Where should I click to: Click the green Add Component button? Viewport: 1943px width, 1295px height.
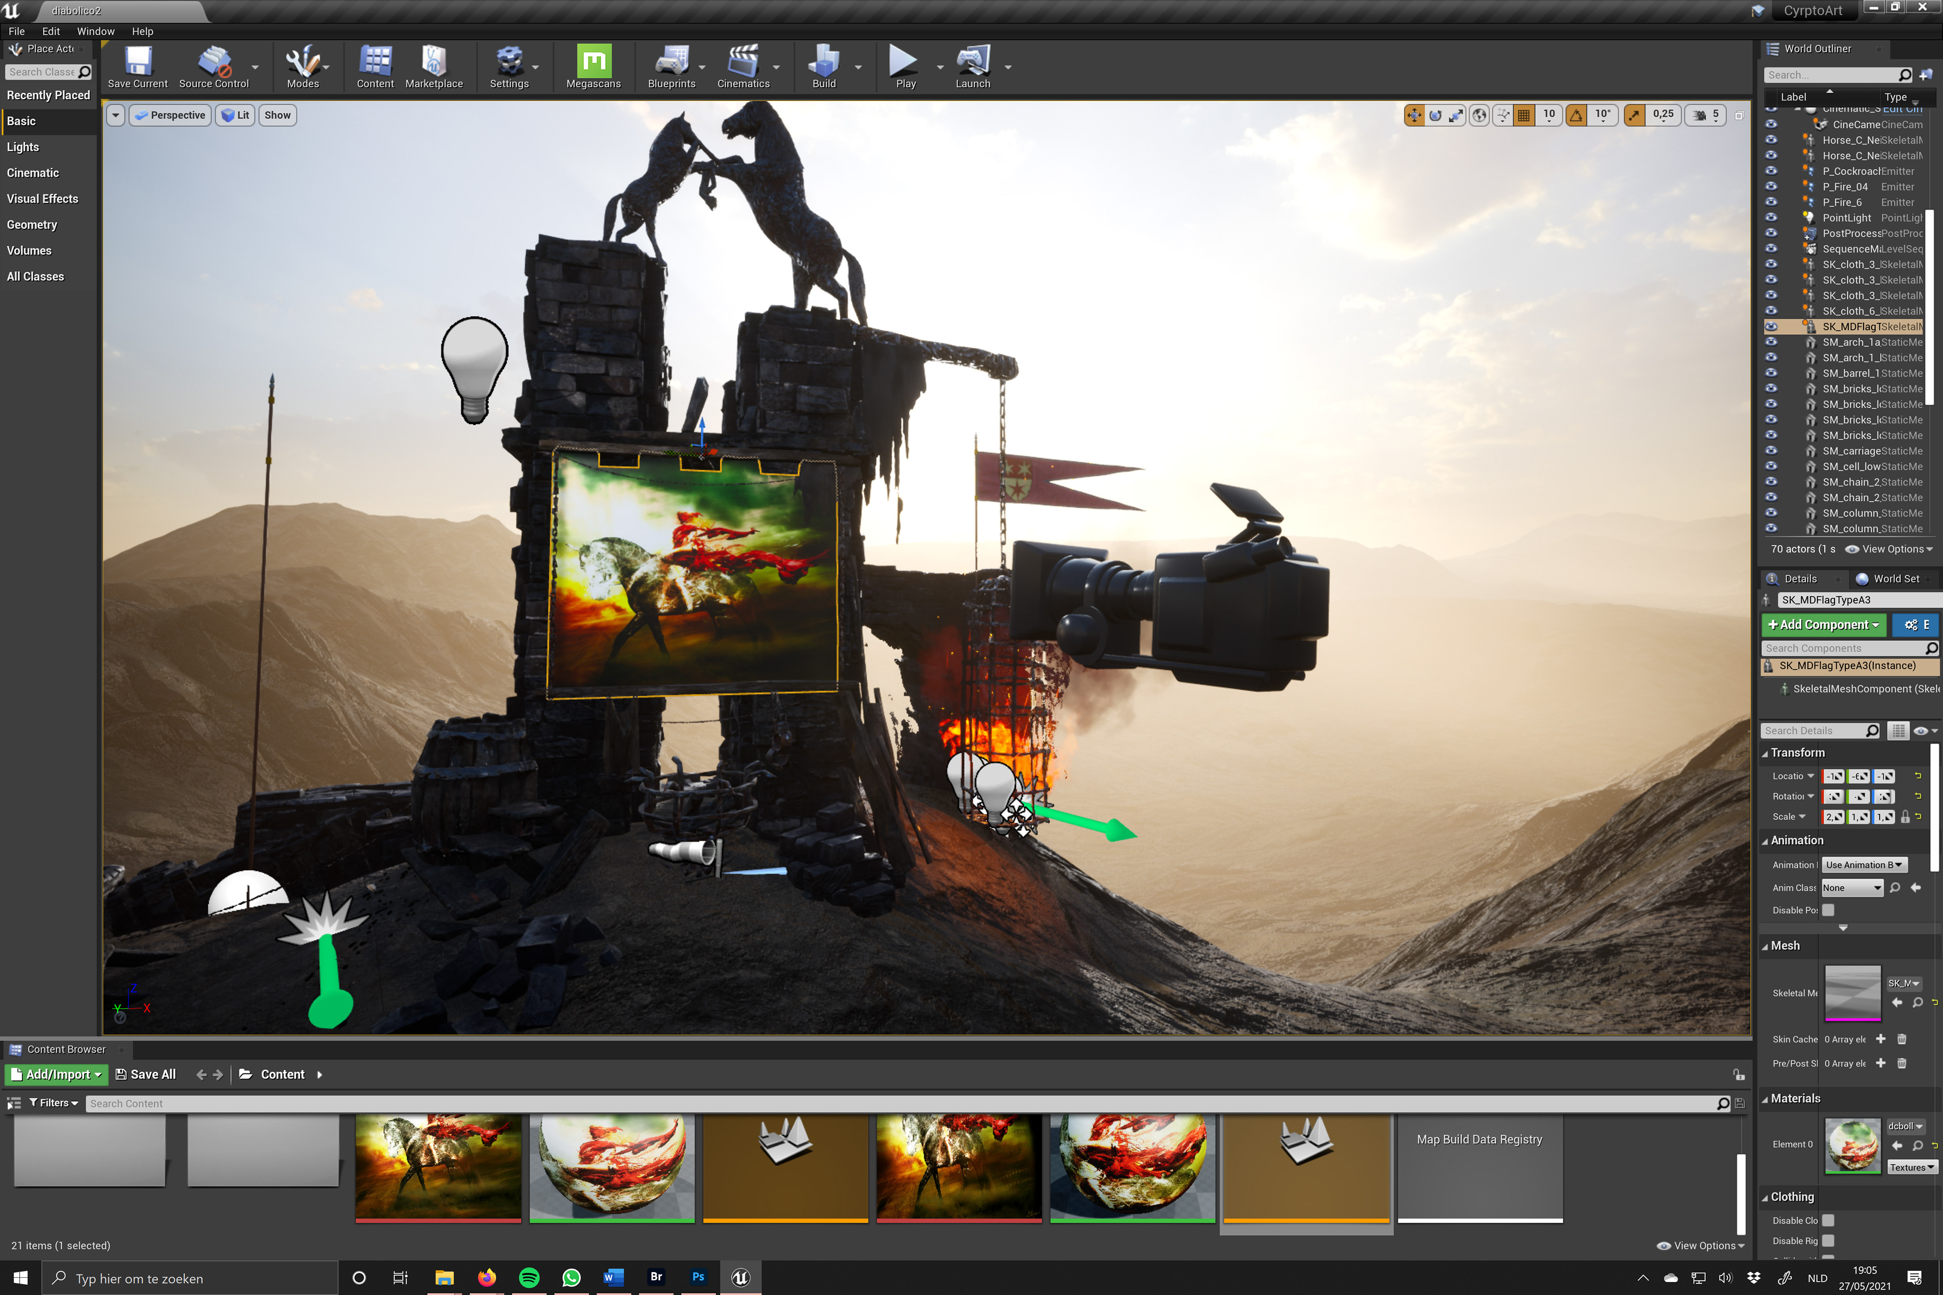(1823, 625)
